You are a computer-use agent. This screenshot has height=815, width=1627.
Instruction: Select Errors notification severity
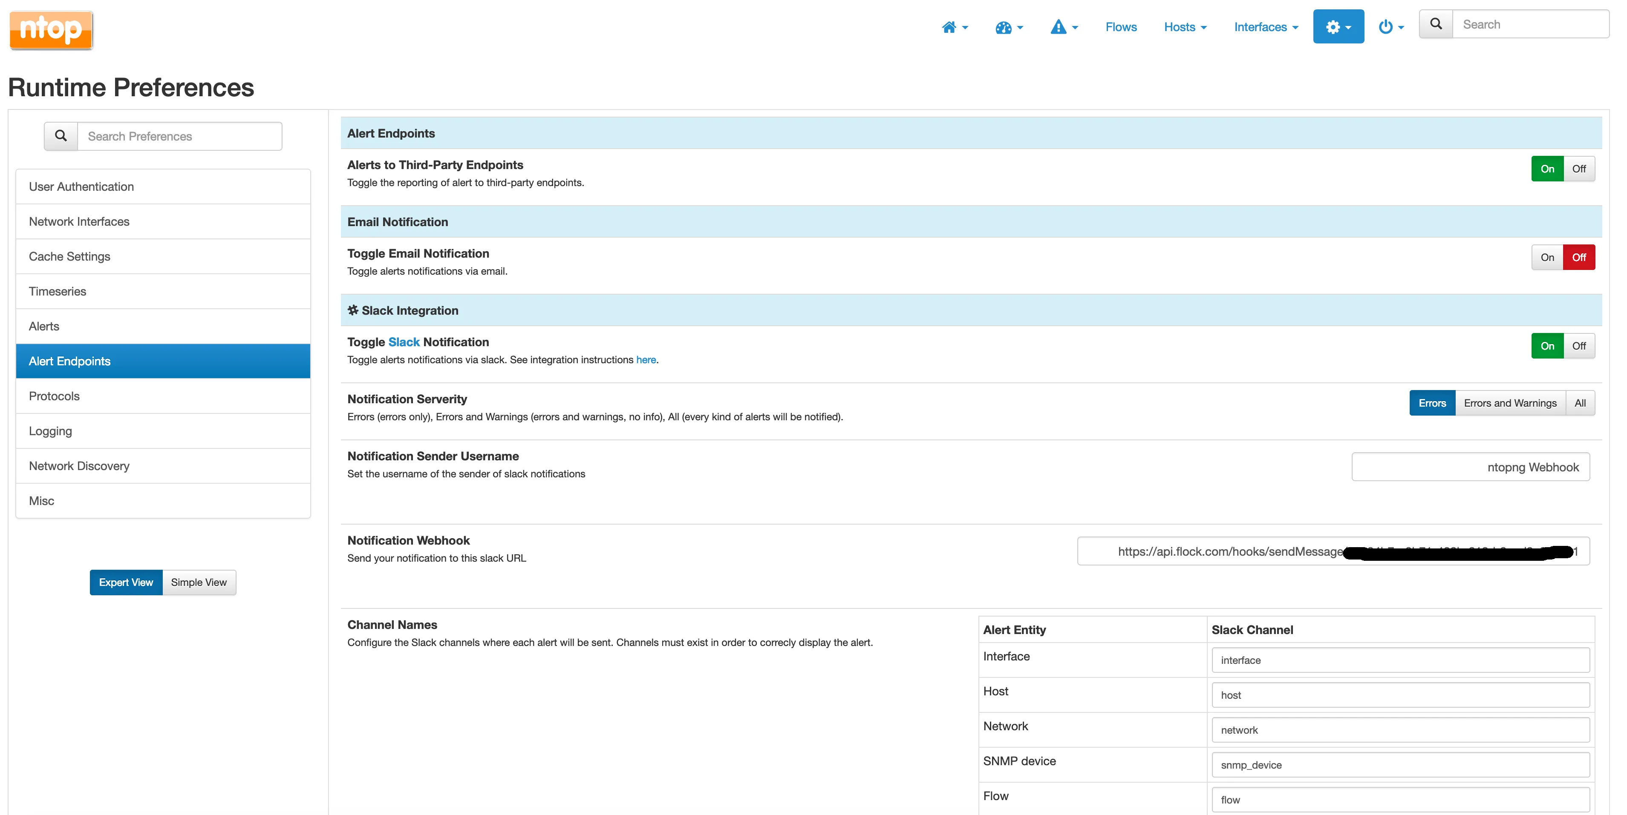pos(1432,403)
